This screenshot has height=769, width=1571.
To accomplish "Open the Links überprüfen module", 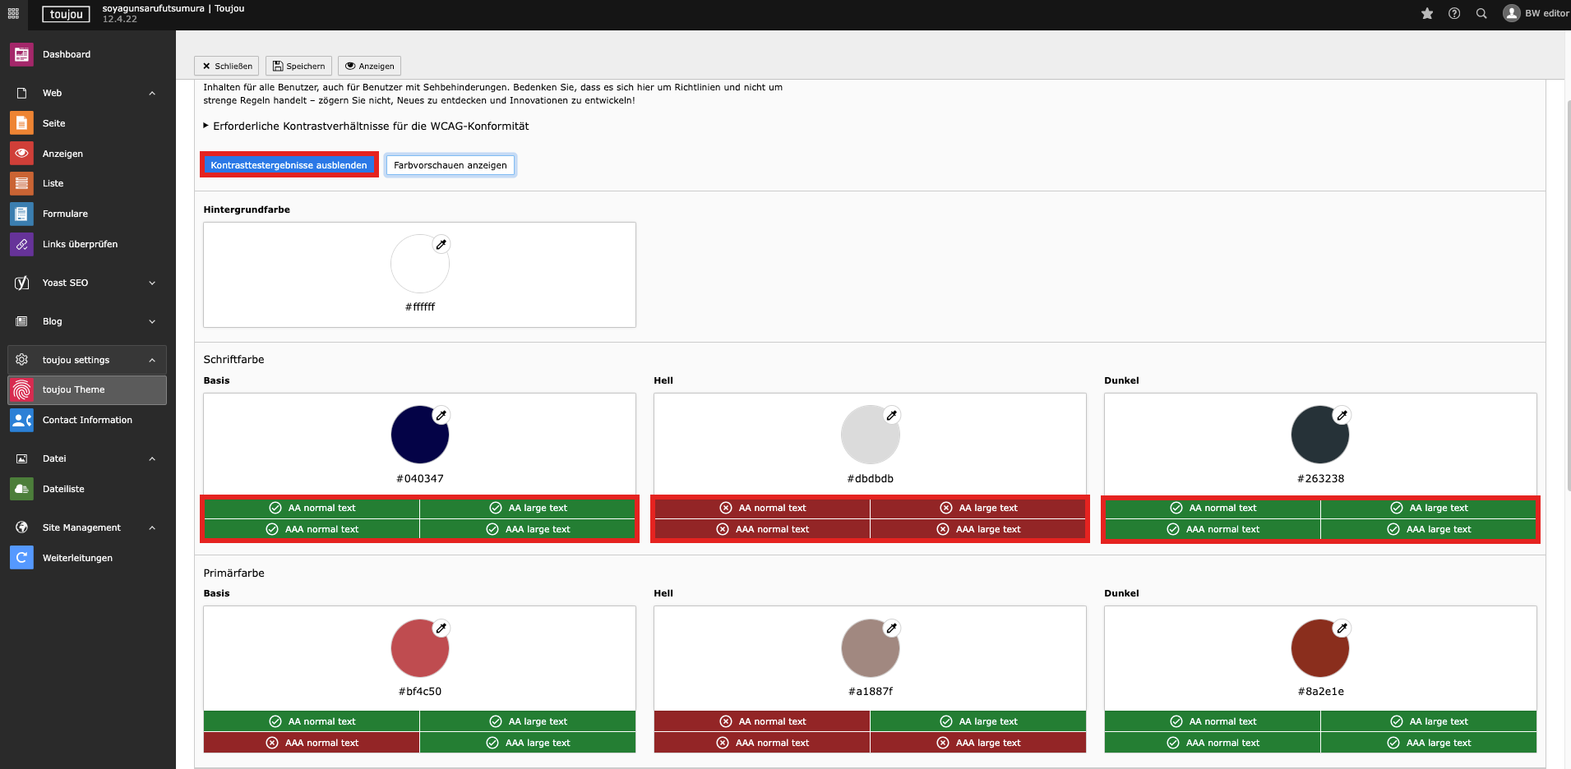I will tap(80, 244).
